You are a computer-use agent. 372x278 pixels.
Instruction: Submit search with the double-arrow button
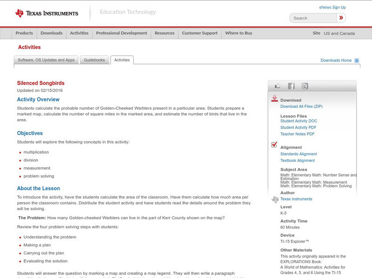(341, 18)
